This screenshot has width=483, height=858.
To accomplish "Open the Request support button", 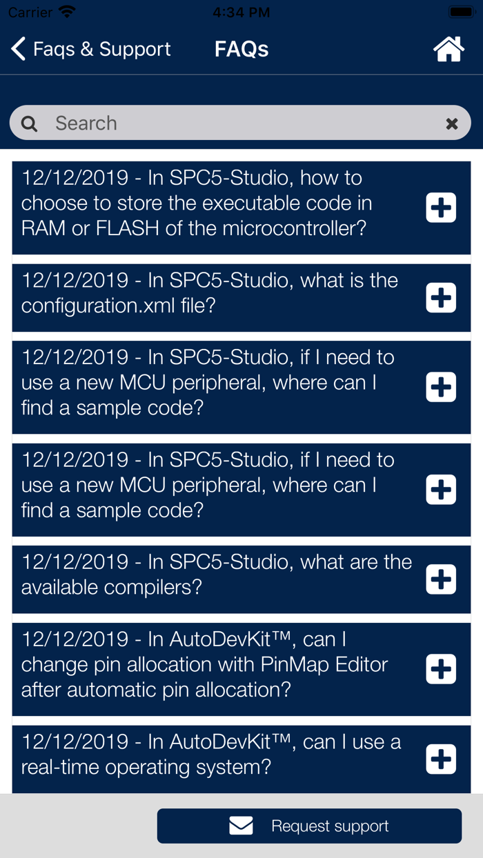I will pyautogui.click(x=309, y=826).
